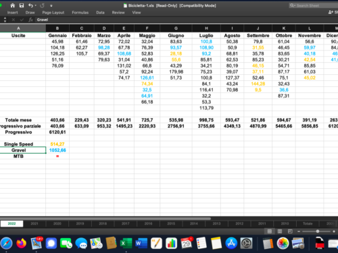338x253 pixels.
Task: Click the name box up-down arrows
Action: tap(5, 20)
